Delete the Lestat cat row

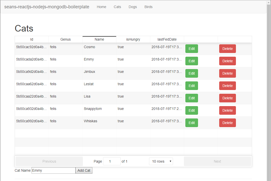tap(228, 86)
